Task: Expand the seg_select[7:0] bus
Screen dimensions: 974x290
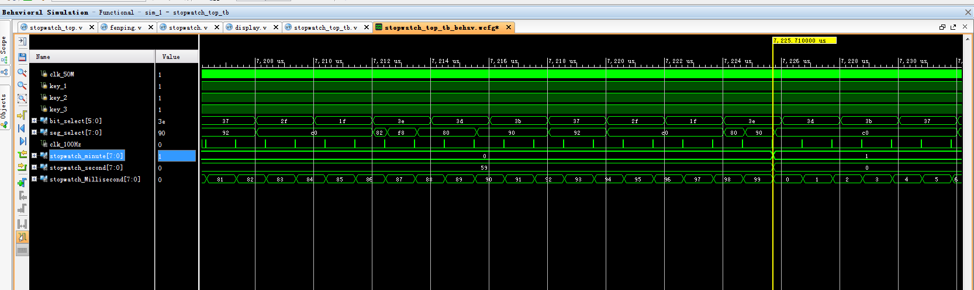Action: click(34, 132)
